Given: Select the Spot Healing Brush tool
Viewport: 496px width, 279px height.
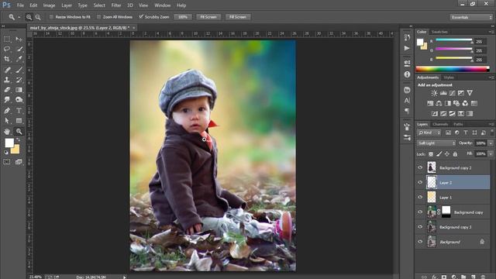Looking at the screenshot, I should click(7, 70).
